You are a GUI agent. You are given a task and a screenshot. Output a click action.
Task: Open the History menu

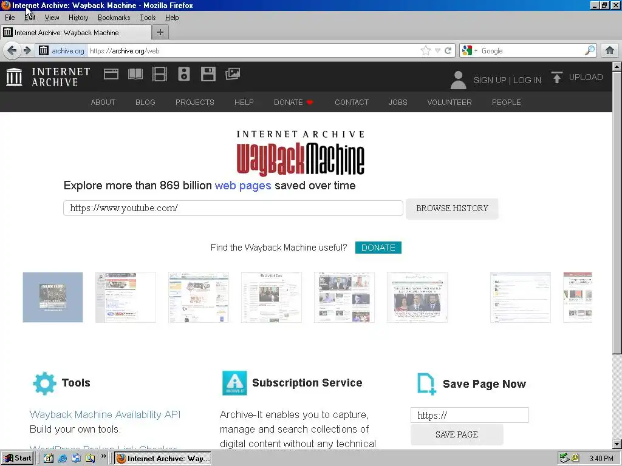click(78, 18)
